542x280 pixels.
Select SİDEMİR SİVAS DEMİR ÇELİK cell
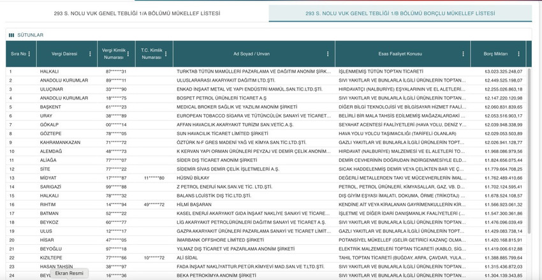pyautogui.click(x=228, y=170)
